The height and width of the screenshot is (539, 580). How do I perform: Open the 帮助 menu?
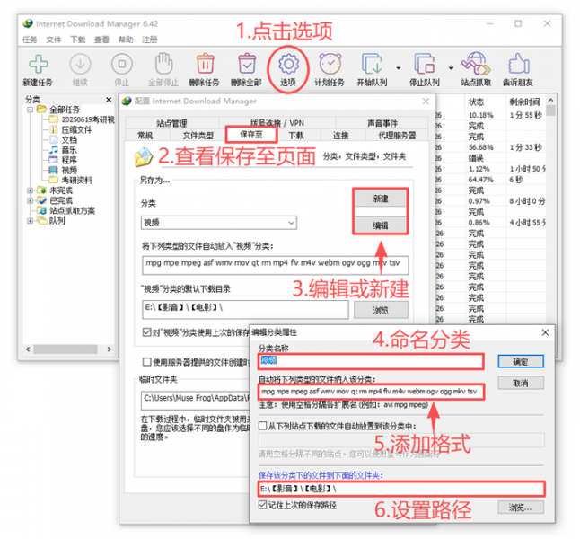[126, 40]
